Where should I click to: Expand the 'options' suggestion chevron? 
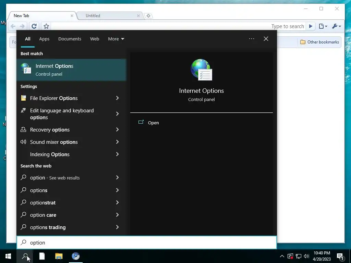coord(117,190)
